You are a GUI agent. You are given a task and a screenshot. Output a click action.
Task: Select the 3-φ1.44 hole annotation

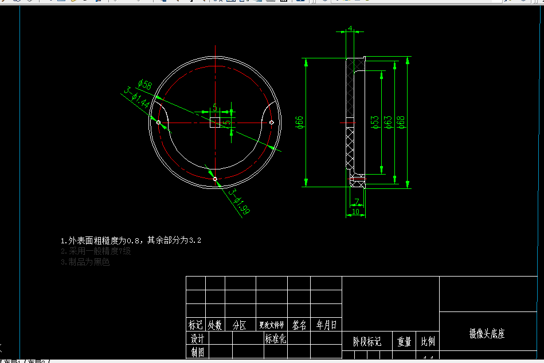137,97
